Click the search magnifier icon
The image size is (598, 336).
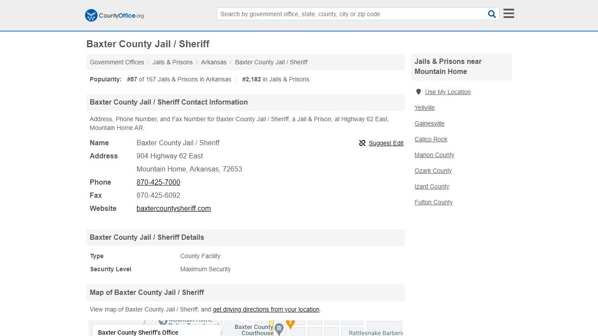coord(492,14)
